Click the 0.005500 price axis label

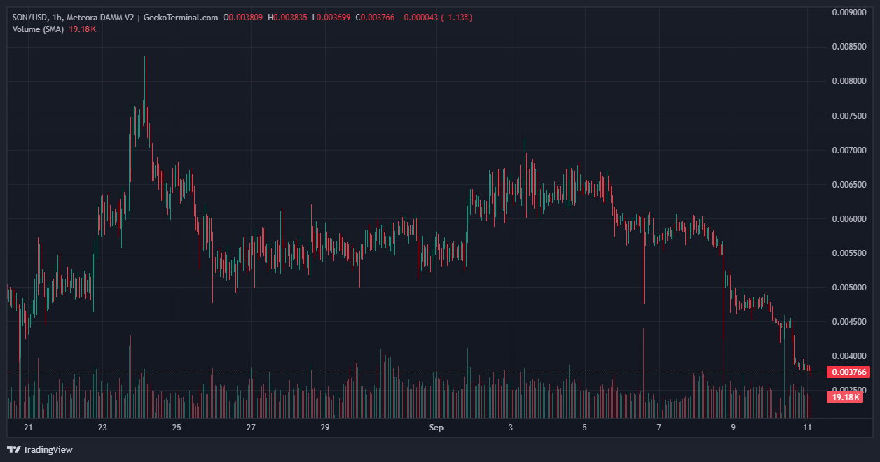[848, 253]
